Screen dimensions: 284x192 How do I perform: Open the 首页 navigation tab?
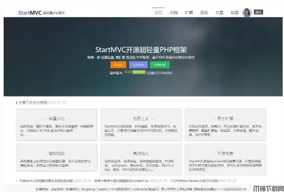tap(158, 12)
